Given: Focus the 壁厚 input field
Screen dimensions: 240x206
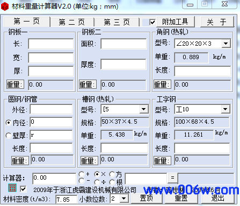Looking at the screenshot, I should coord(51,135).
